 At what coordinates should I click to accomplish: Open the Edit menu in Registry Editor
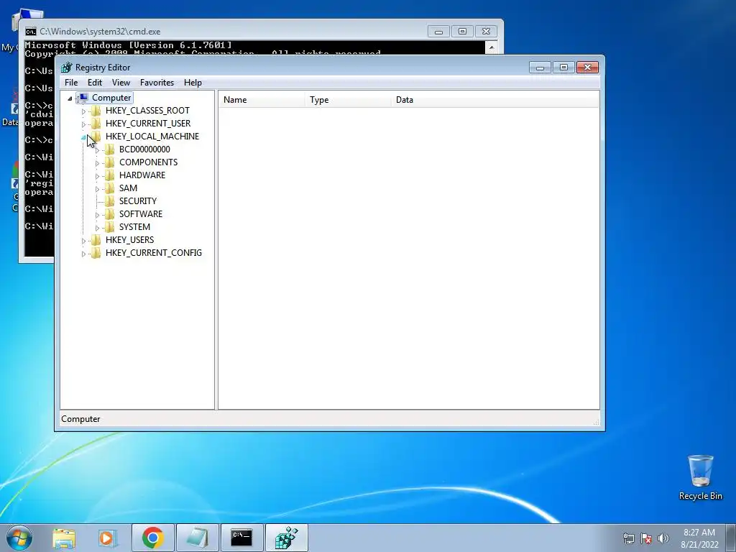coord(95,83)
